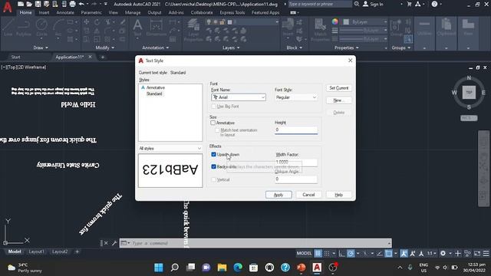Open the Font Name dropdown showing Arial
The height and width of the screenshot is (276, 491).
[x=239, y=97]
